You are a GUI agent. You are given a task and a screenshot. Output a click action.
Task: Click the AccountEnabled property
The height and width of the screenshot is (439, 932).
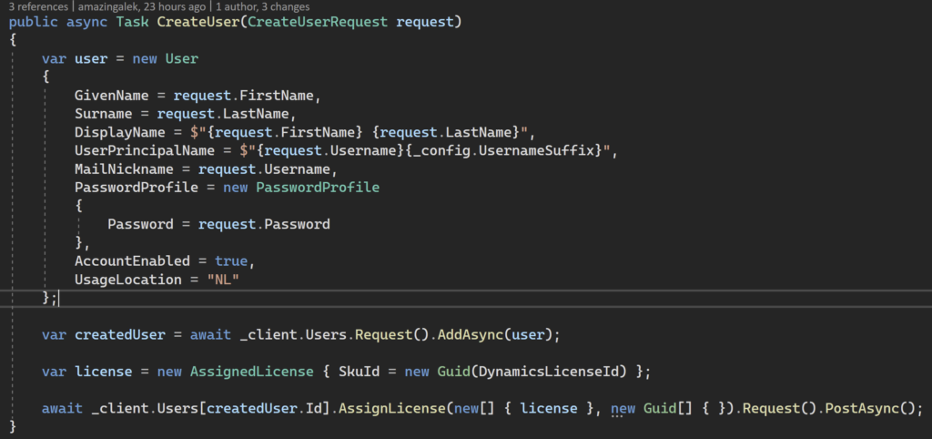(132, 261)
